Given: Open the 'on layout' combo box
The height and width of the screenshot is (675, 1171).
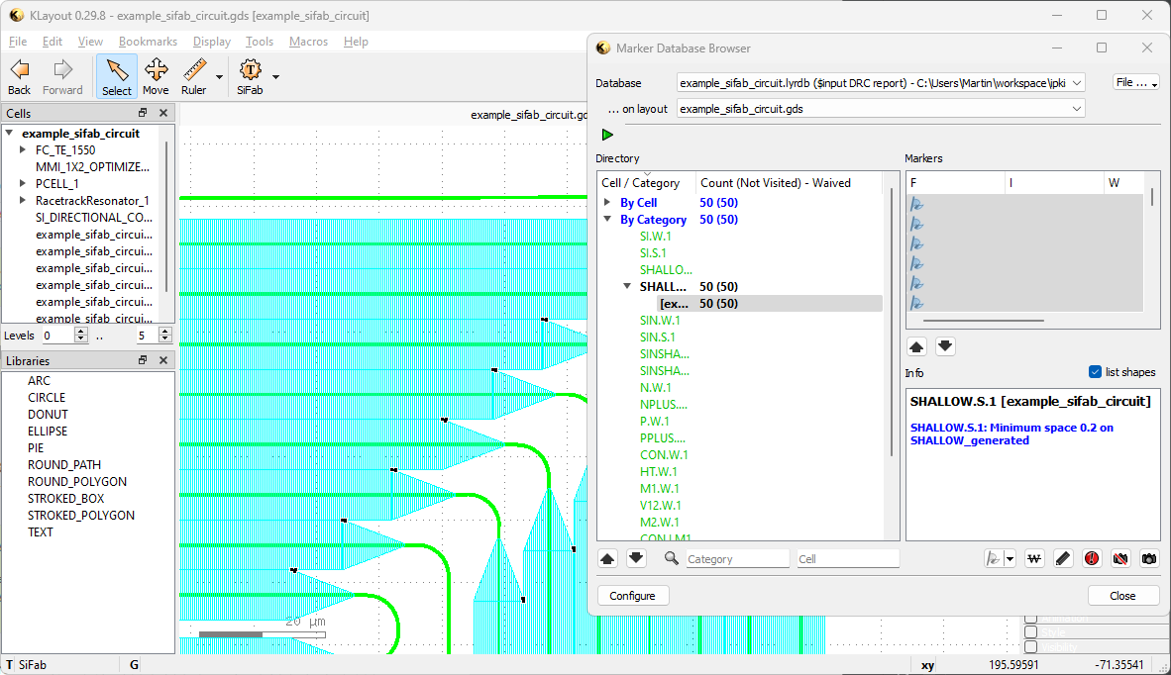Looking at the screenshot, I should pyautogui.click(x=881, y=109).
